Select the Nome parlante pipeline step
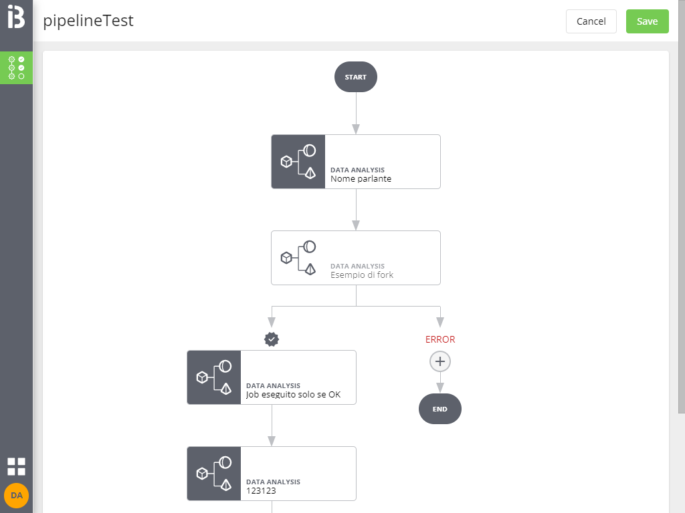Screen dimensions: 685x513 (x=381, y=162)
